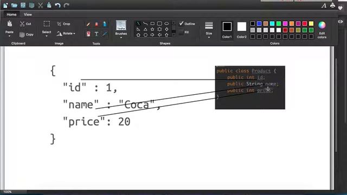The height and width of the screenshot is (195, 347).
Task: Click the Paste clipboard icon
Action: click(x=10, y=24)
